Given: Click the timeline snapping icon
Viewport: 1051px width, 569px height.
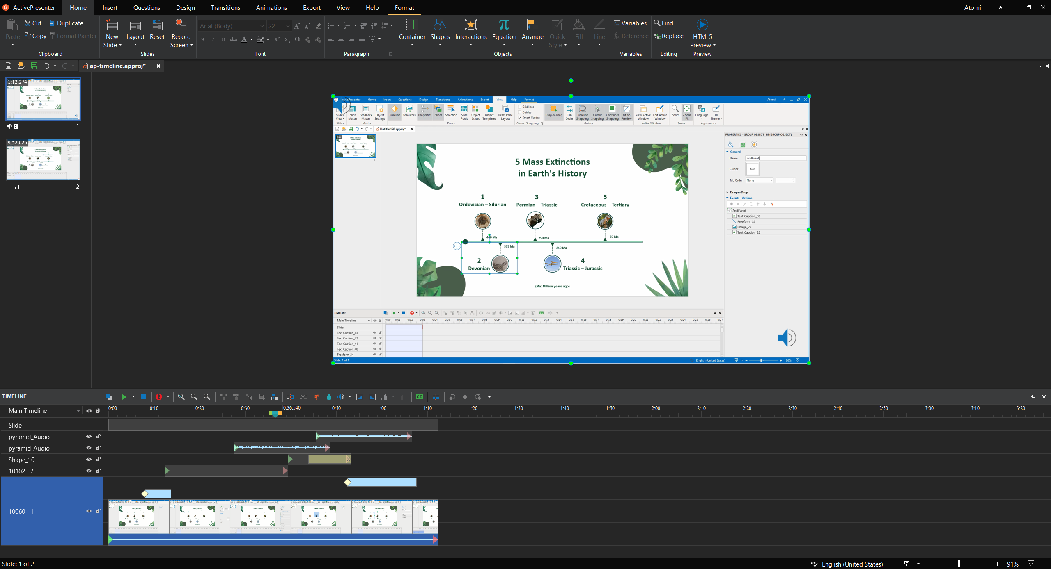Looking at the screenshot, I should [436, 397].
